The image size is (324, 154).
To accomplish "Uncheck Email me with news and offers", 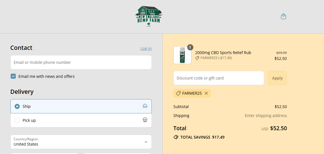I will tap(13, 76).
